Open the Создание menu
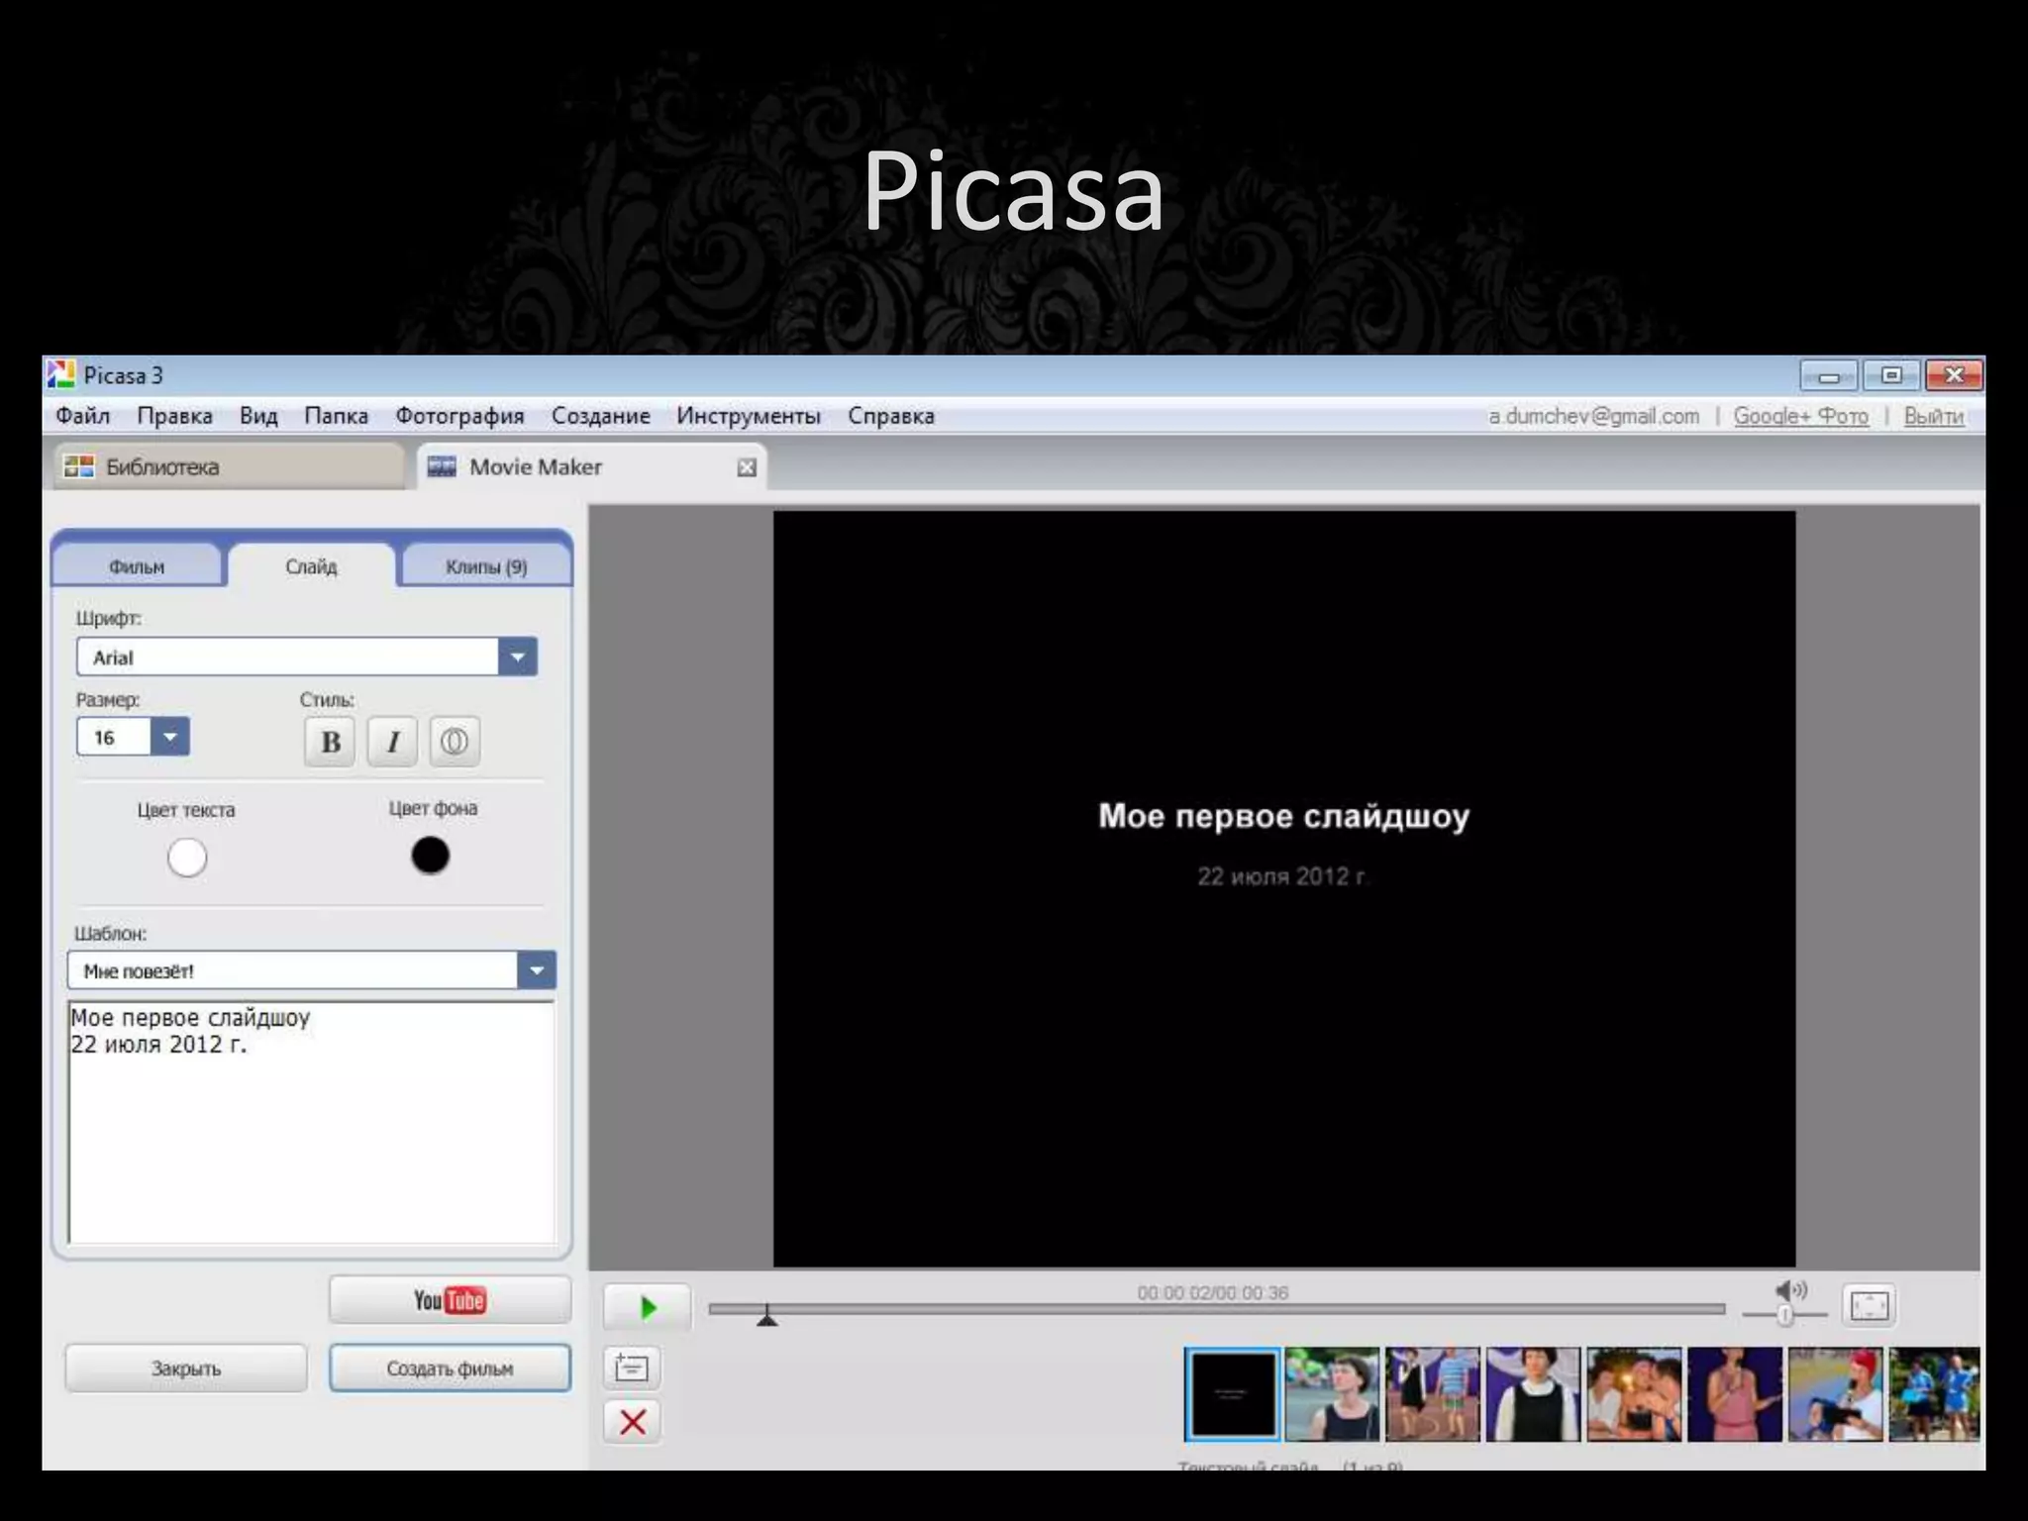 click(x=600, y=416)
